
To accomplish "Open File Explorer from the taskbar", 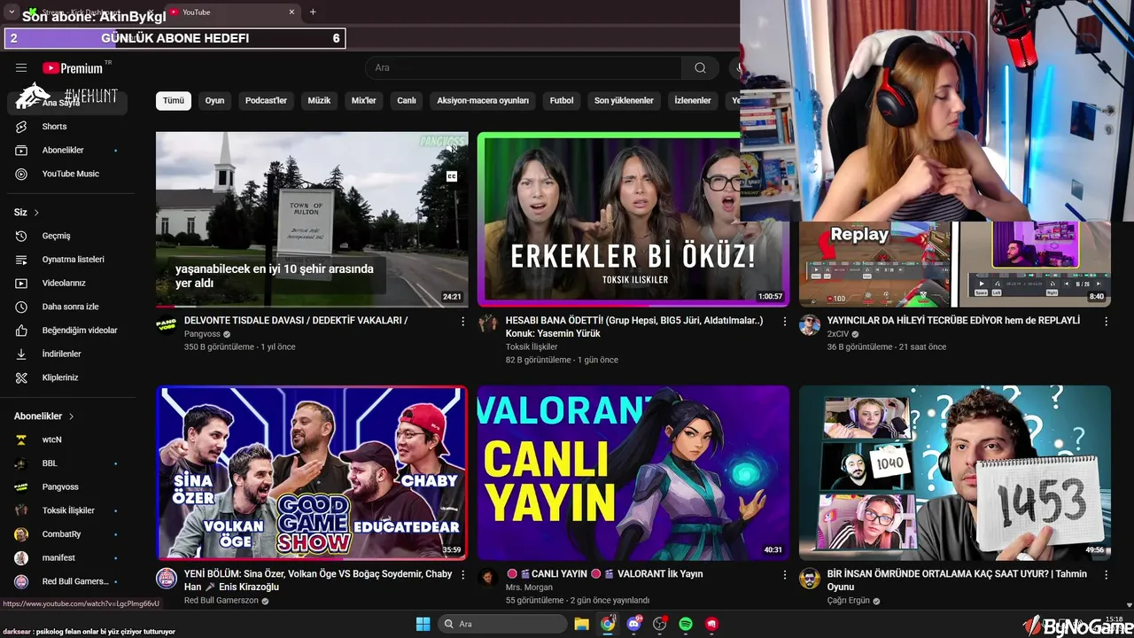I will [x=582, y=624].
